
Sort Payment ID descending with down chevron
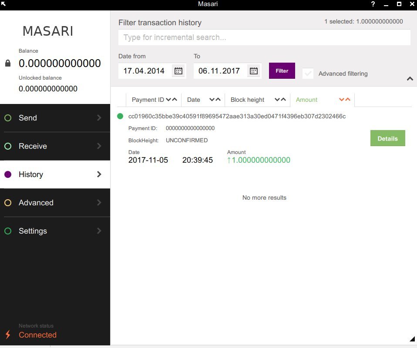click(168, 100)
